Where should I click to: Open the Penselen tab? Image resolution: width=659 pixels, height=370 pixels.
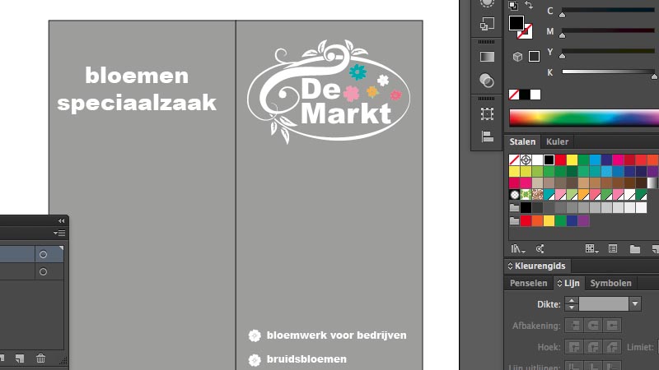pyautogui.click(x=528, y=284)
